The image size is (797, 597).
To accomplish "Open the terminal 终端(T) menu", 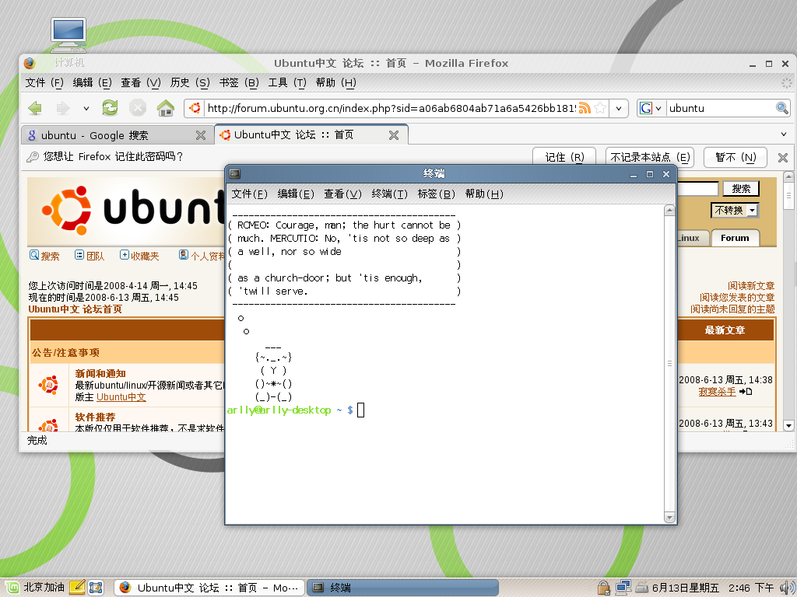I will (x=389, y=194).
